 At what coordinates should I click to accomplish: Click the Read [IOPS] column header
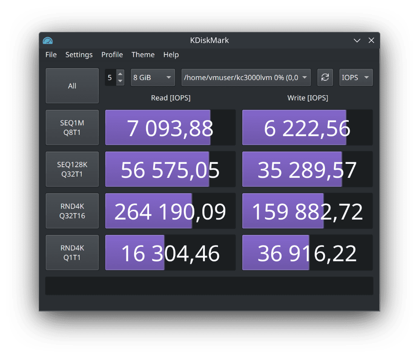[171, 98]
